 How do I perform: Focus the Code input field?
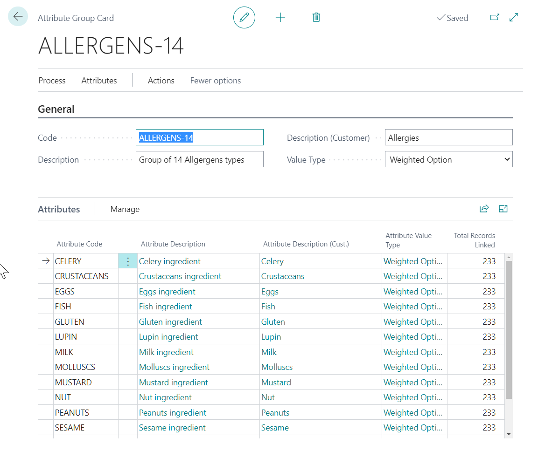(200, 137)
